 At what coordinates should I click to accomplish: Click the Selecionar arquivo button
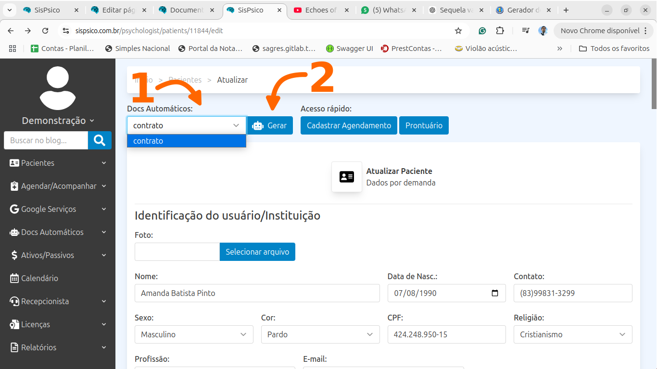257,252
